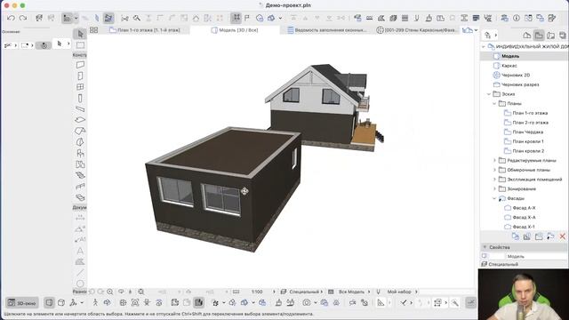Select the Roof tool in the toolbox
This screenshot has width=569, height=320.
[x=80, y=131]
